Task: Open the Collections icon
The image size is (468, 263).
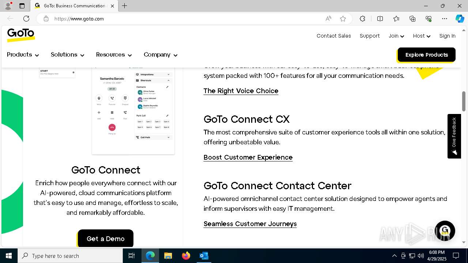Action: pyautogui.click(x=412, y=19)
